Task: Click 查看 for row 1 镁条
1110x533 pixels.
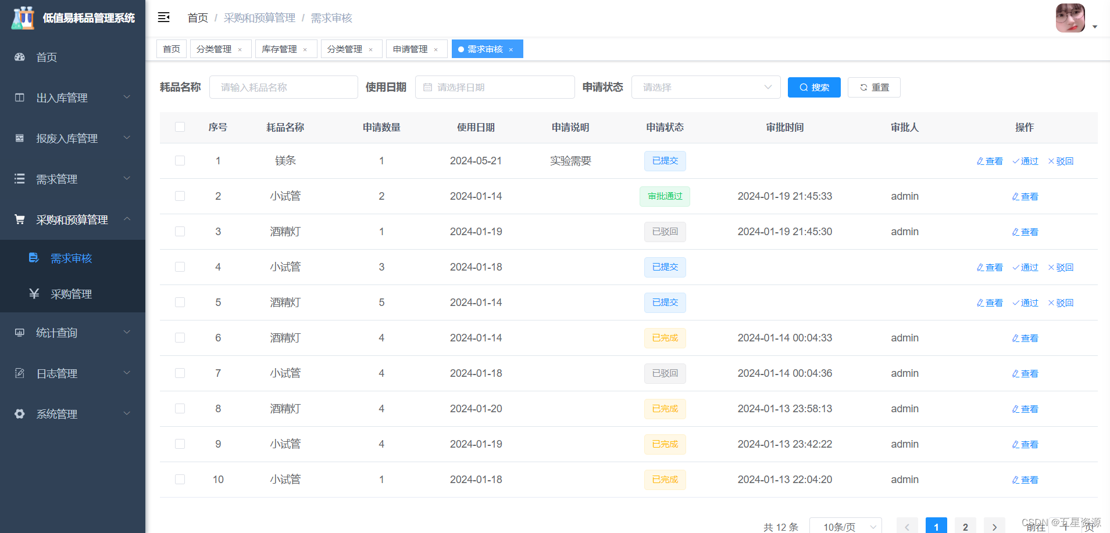Action: 990,161
